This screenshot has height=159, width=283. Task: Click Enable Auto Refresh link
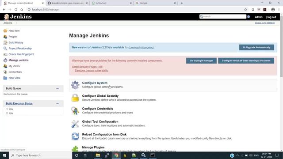(x=265, y=23)
